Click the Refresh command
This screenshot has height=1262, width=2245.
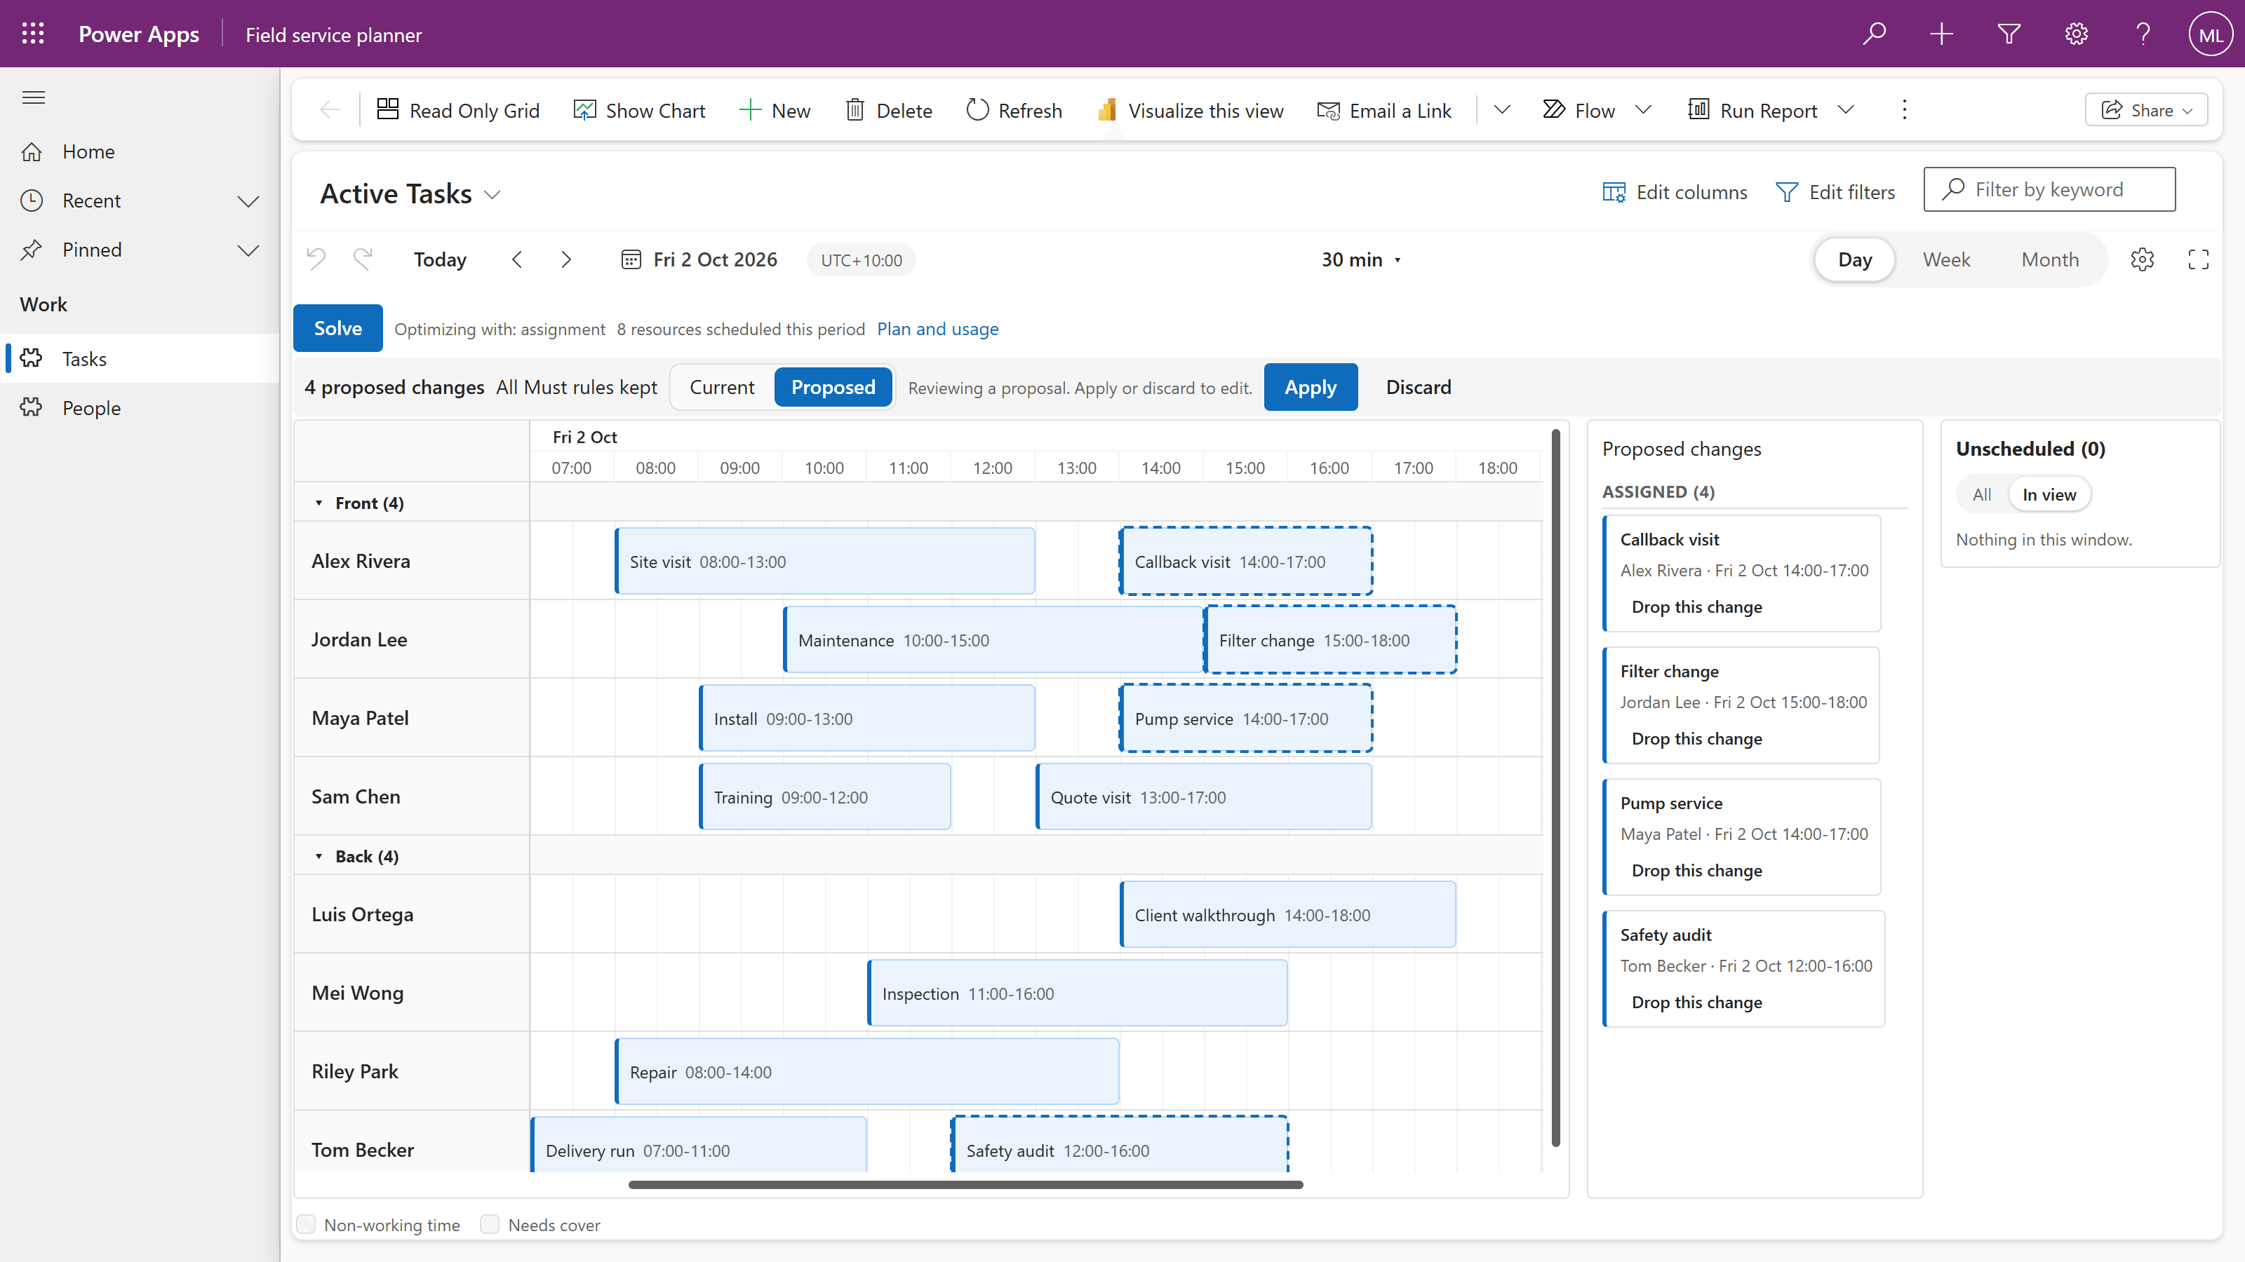[x=1014, y=110]
